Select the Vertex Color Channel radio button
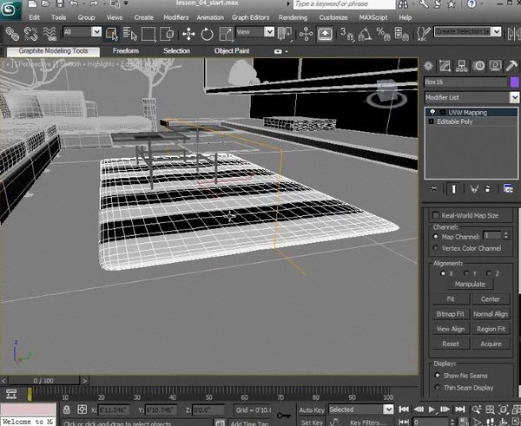 [x=436, y=248]
